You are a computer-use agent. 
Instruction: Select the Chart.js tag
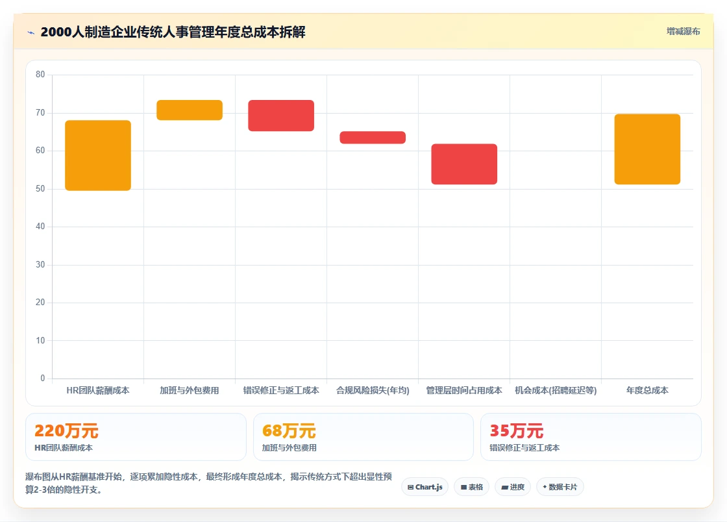[425, 487]
